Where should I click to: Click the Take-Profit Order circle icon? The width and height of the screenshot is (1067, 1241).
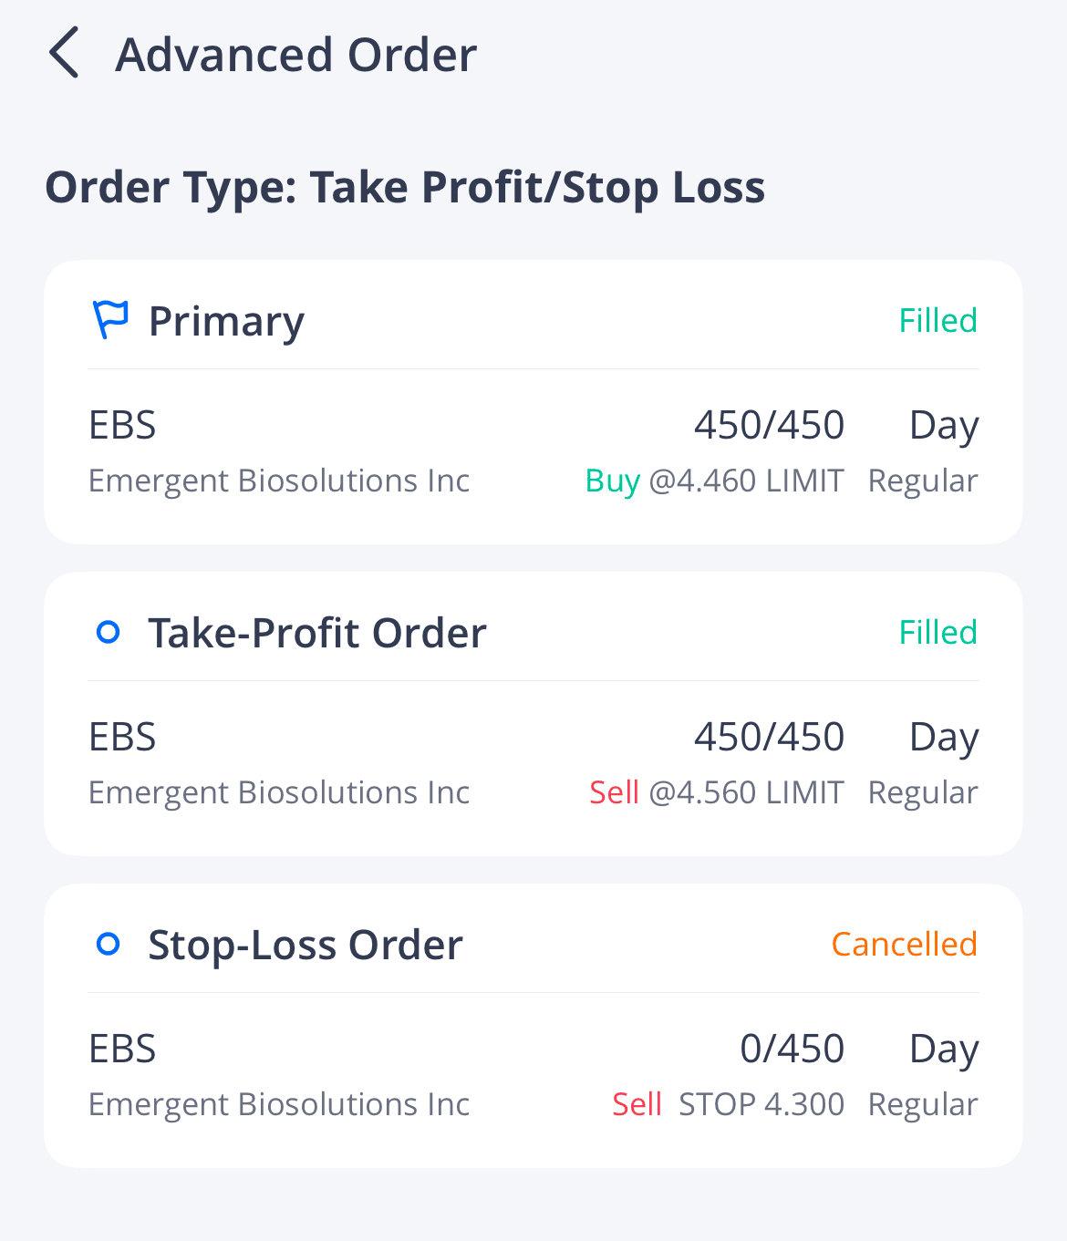tap(109, 632)
